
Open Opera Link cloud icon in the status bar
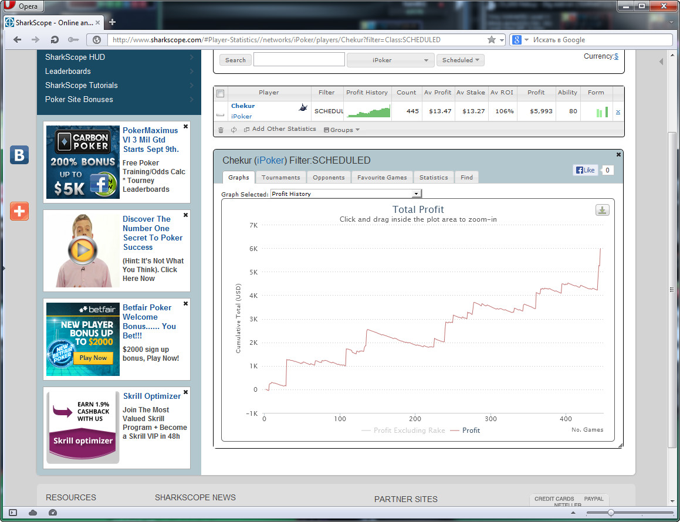33,513
